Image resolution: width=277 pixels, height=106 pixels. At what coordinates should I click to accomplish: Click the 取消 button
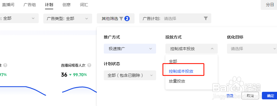coord(250,96)
